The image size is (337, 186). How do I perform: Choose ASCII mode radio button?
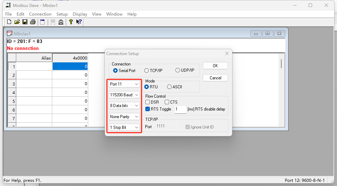169,87
